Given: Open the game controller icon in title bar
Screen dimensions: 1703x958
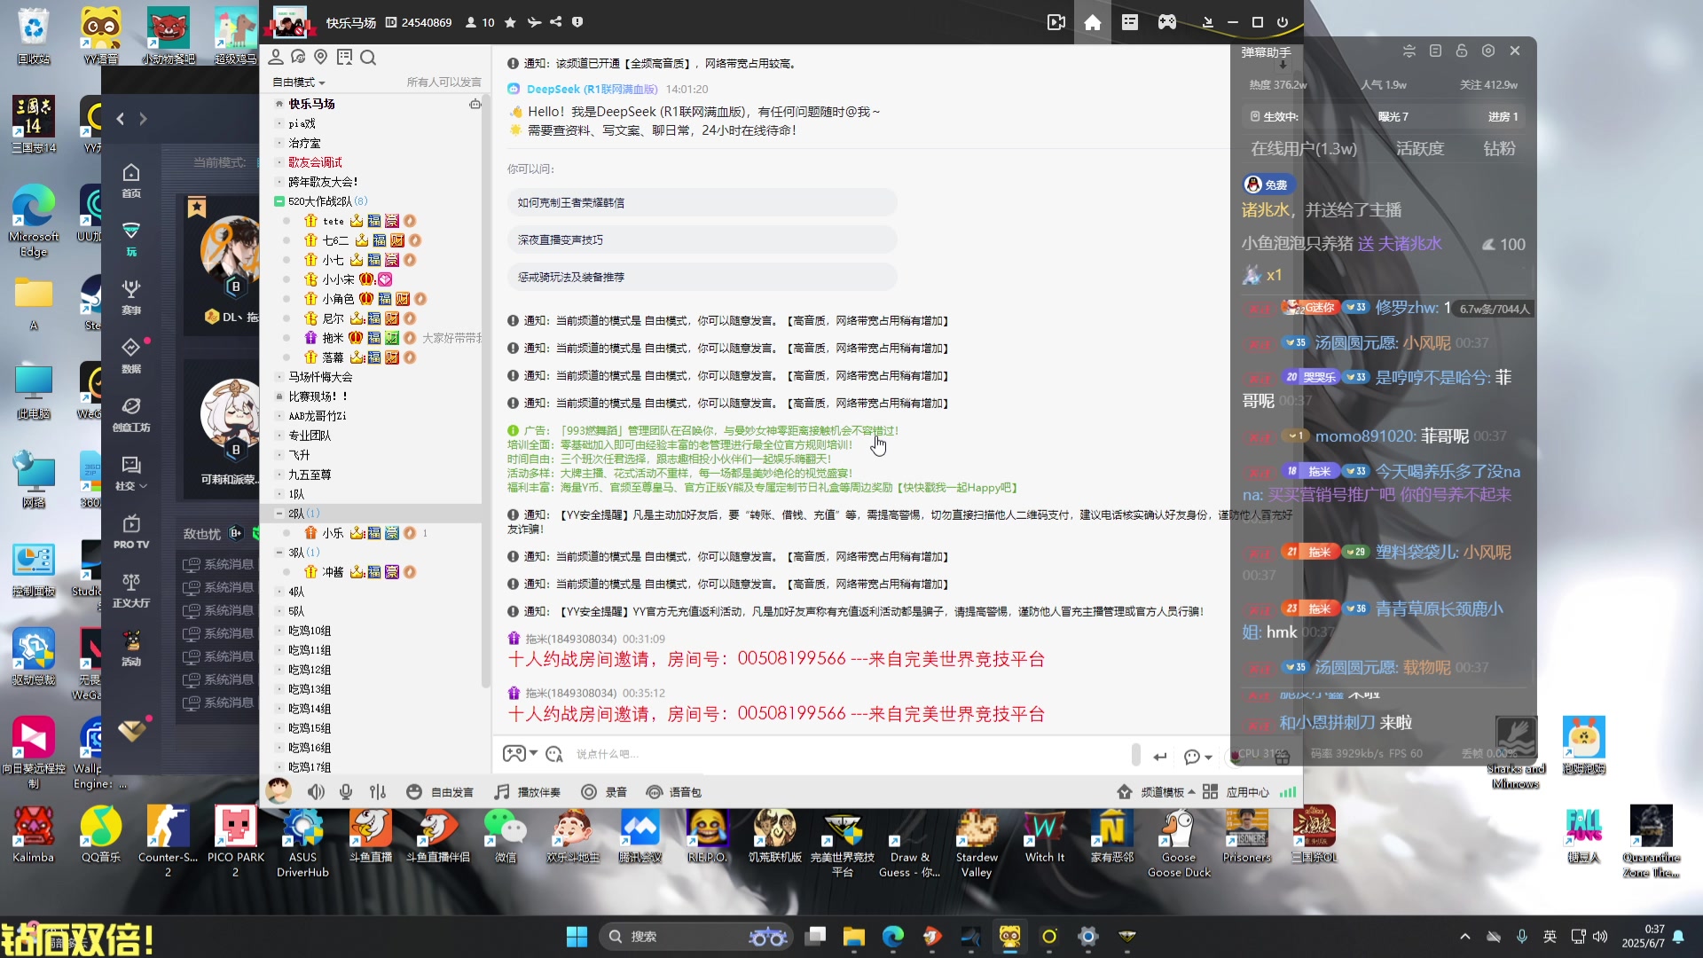Looking at the screenshot, I should pos(1167,22).
